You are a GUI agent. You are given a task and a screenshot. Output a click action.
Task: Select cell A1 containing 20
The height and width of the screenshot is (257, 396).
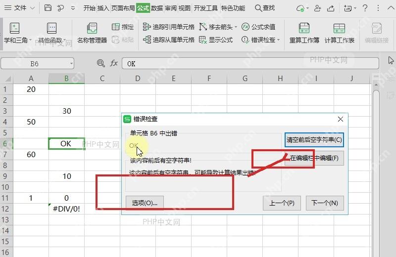pos(31,89)
